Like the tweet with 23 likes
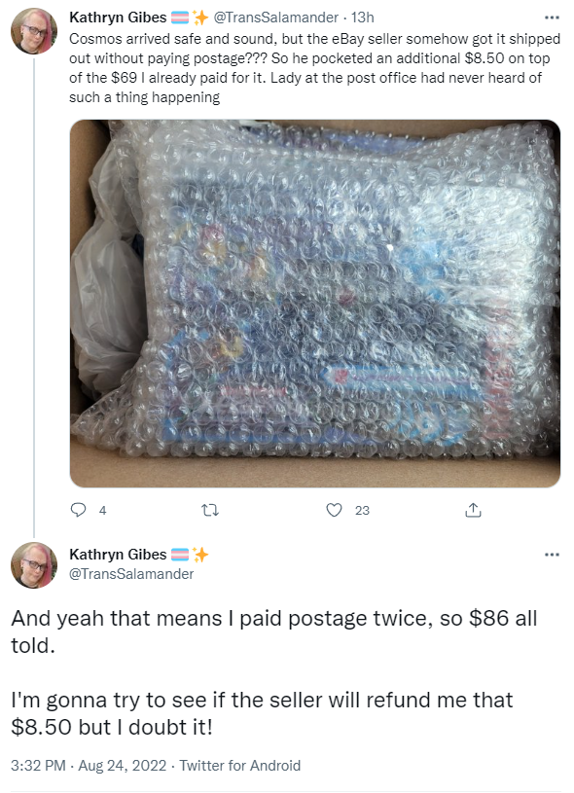This screenshot has height=793, width=574. 334,510
